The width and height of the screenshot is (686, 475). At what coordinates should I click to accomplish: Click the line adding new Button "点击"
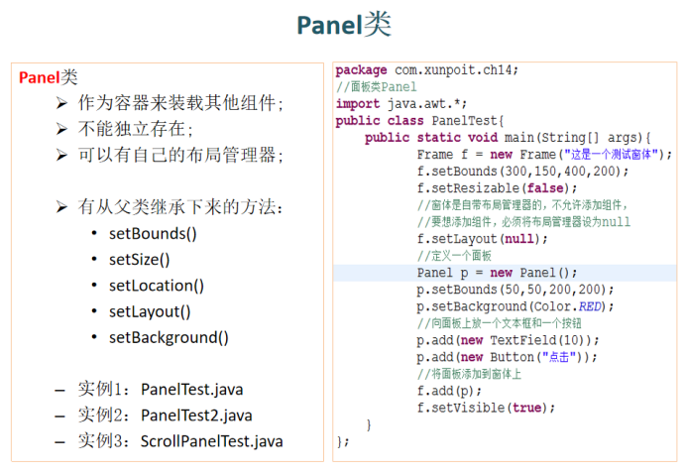pos(507,357)
